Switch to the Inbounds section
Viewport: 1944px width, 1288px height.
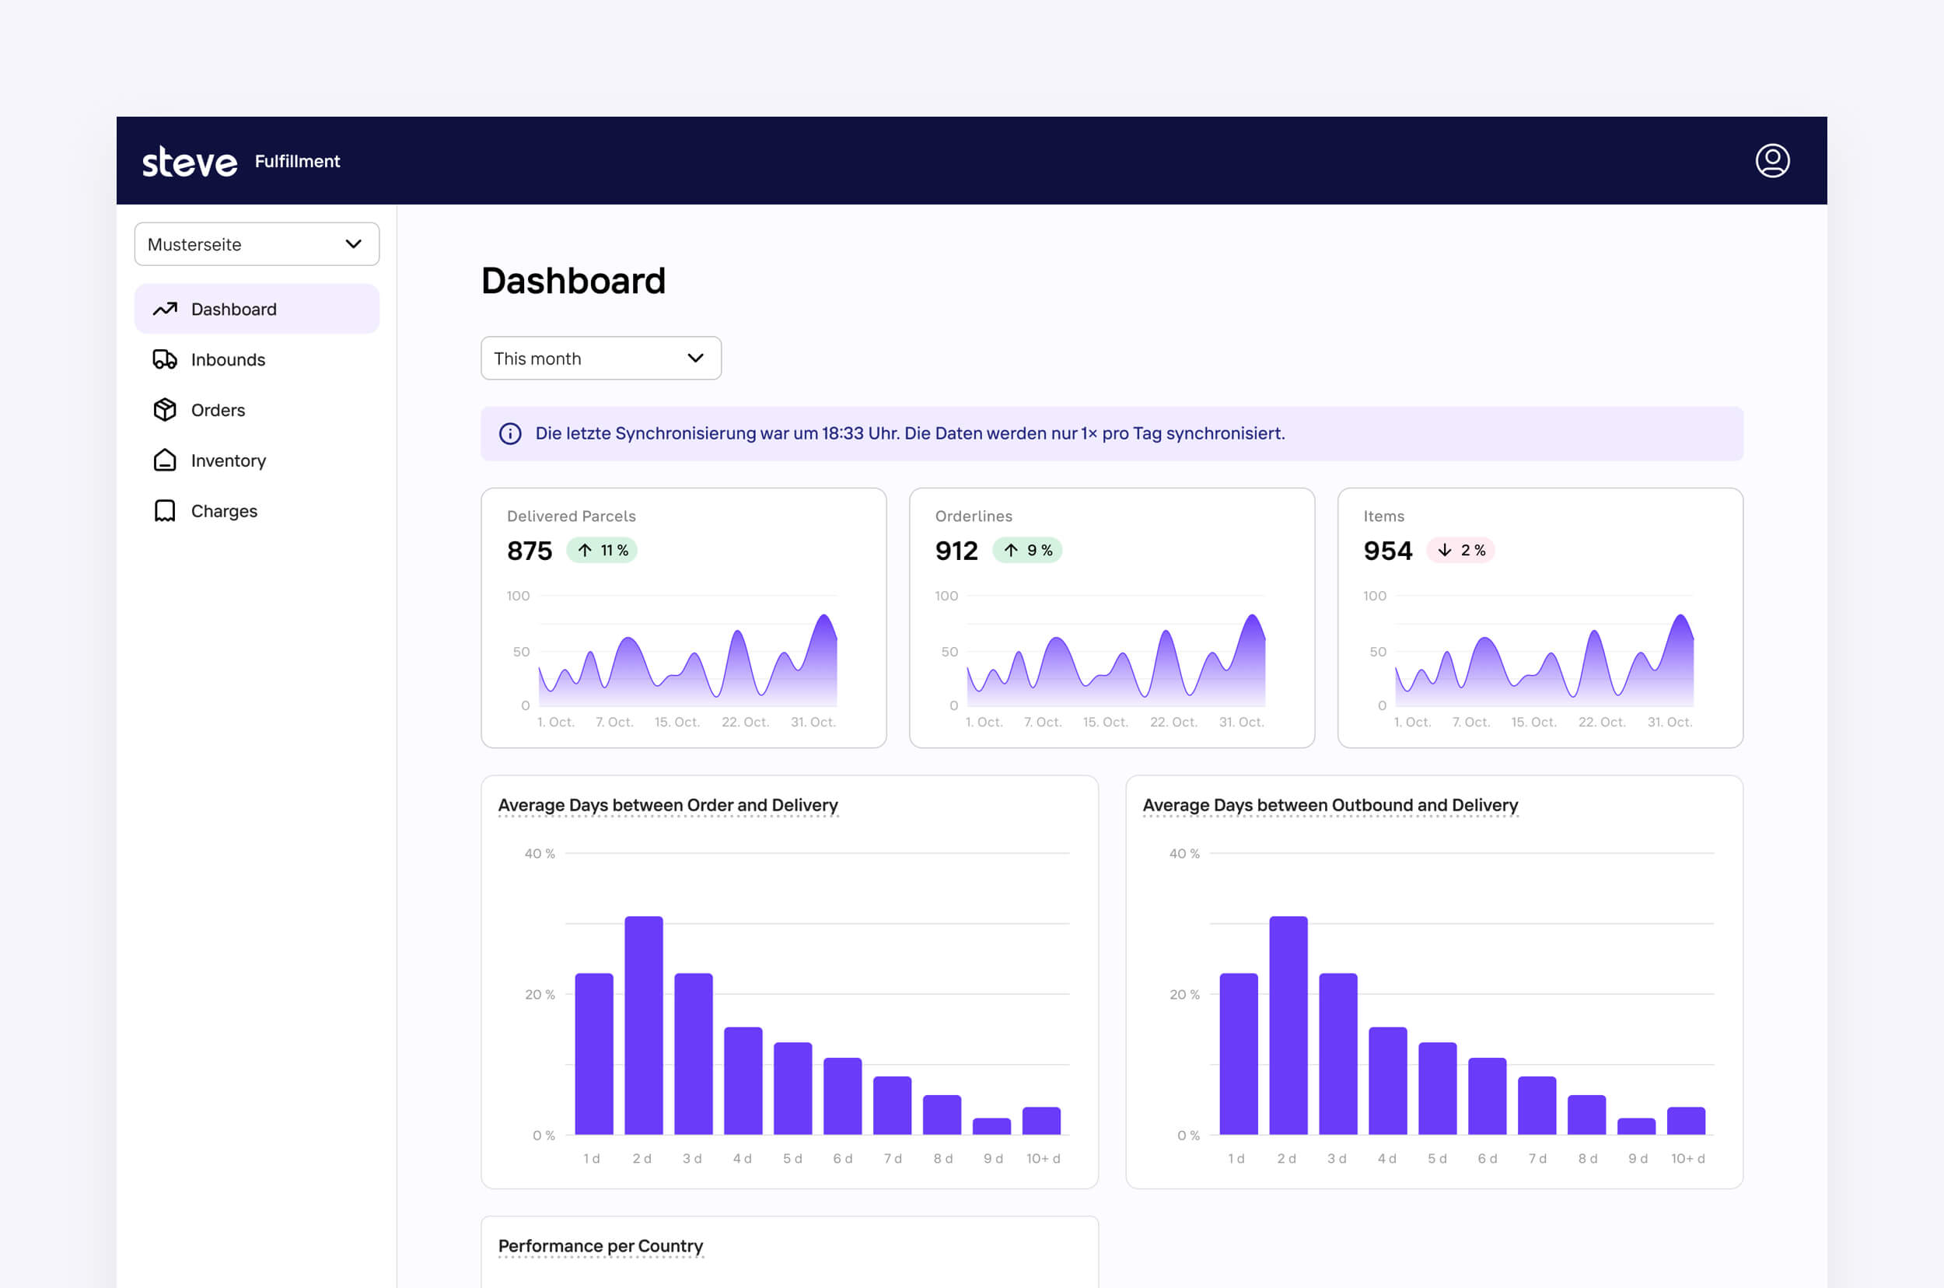point(228,359)
